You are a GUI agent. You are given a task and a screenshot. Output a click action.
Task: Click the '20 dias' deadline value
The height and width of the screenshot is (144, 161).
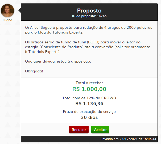(89, 117)
